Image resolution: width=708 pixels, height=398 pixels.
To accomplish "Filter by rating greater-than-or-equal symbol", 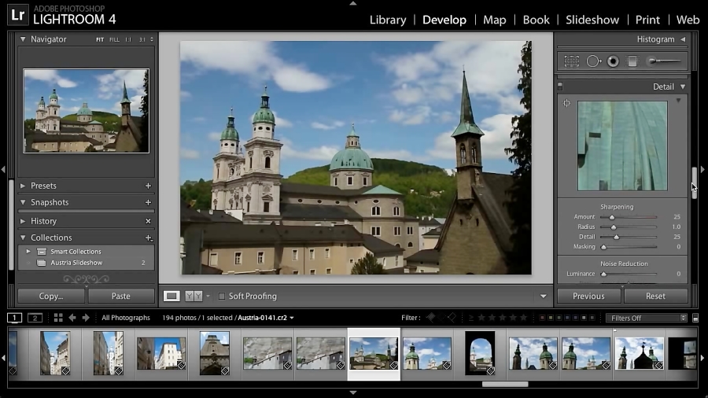I will click(470, 318).
